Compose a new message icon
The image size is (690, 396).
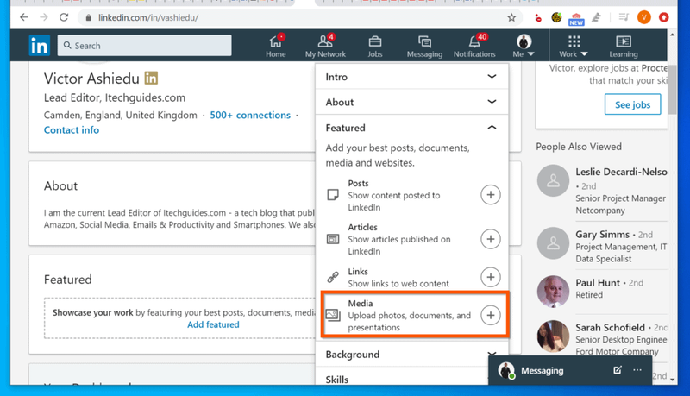coord(618,370)
